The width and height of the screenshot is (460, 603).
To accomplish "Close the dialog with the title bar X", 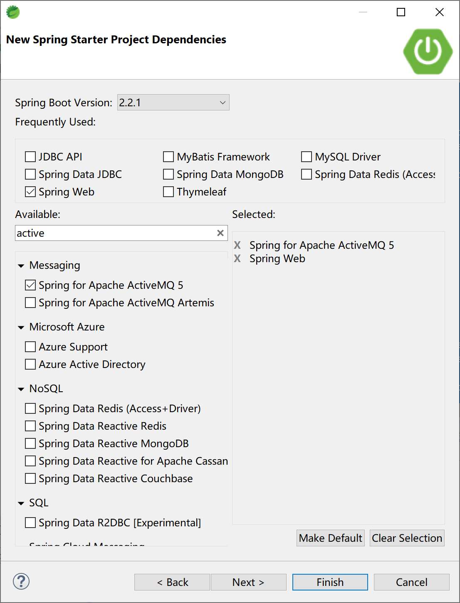I will (440, 12).
